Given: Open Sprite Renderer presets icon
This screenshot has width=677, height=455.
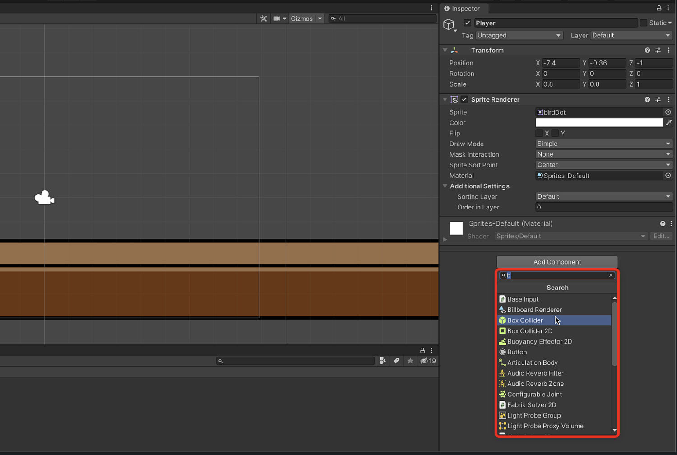Looking at the screenshot, I should 658,100.
